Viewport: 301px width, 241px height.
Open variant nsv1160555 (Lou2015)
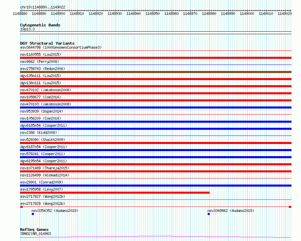[41, 54]
